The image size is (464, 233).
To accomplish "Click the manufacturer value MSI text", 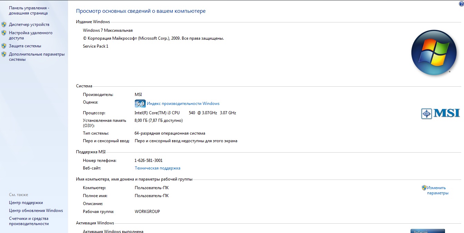I will tap(138, 95).
